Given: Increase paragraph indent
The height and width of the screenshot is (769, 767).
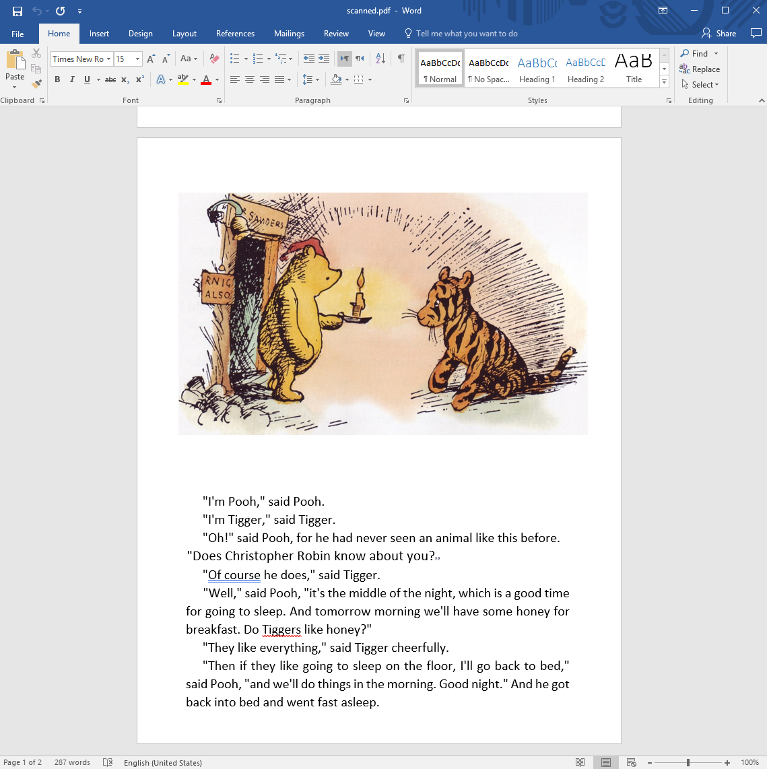Looking at the screenshot, I should [324, 59].
